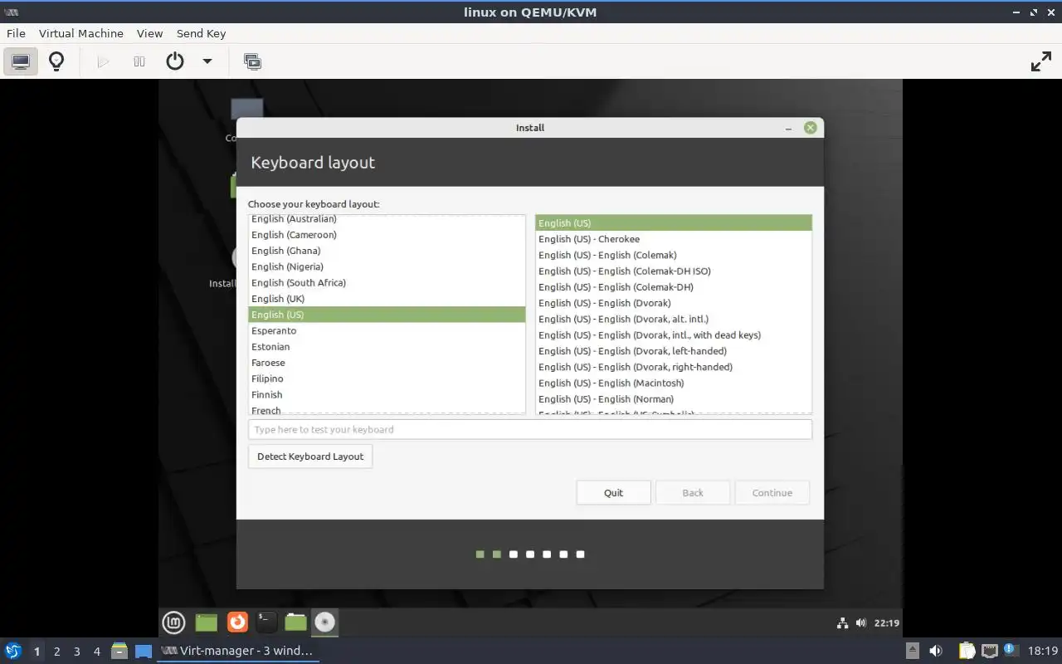Click Detect Keyboard Layout button
Viewport: 1062px width, 664px height.
(x=310, y=456)
